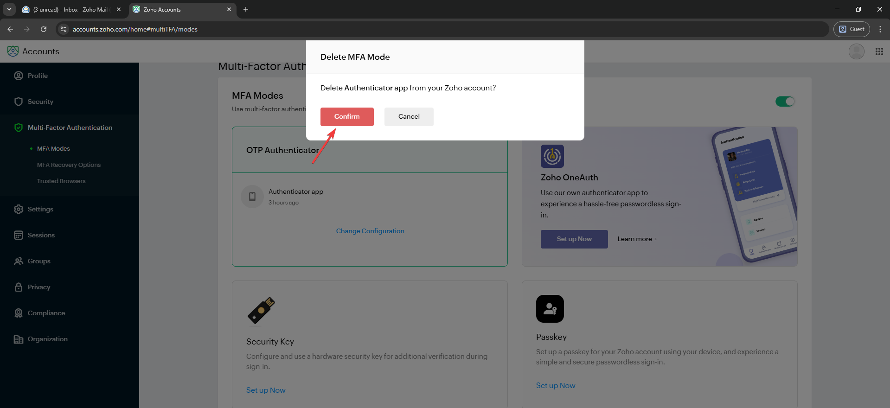Click the Zoho Accounts logo icon
This screenshot has height=408, width=890.
[x=13, y=51]
